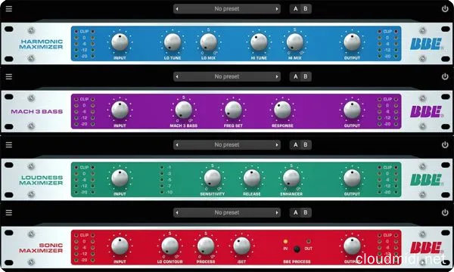Screen dimensions: 454x272
Task: Switch Harmonic Maximizer to state B
Action: 306,8
